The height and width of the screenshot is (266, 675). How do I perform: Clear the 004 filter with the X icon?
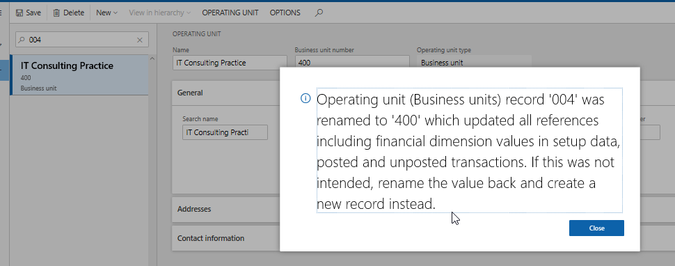139,40
